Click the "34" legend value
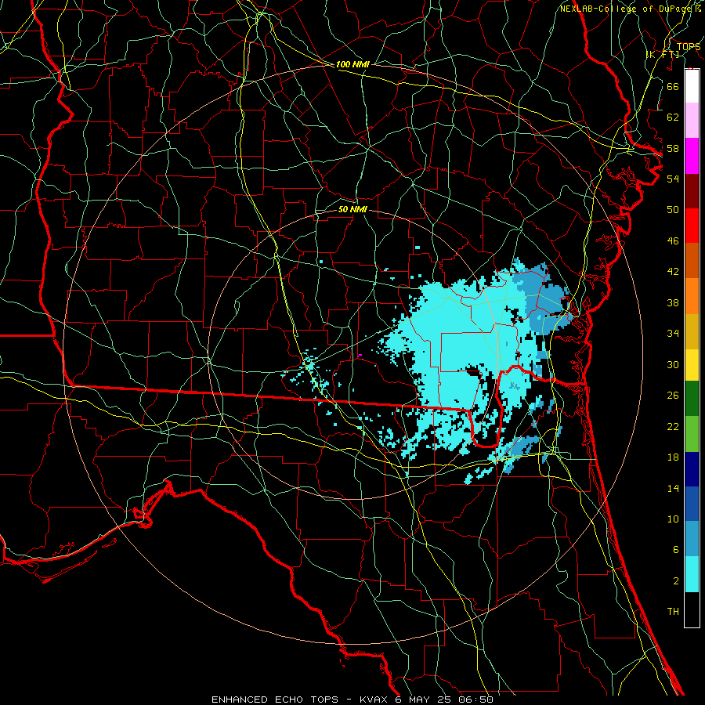 click(x=673, y=334)
